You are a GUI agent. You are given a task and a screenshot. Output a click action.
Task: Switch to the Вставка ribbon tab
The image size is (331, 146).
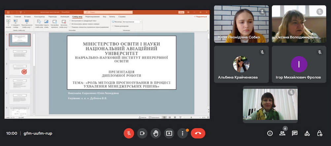point(27,16)
